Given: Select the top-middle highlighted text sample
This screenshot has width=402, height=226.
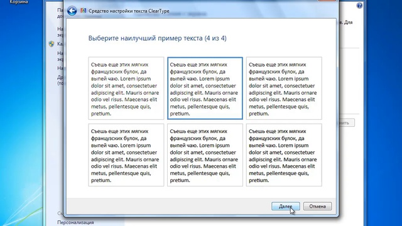Looking at the screenshot, I should click(205, 89).
